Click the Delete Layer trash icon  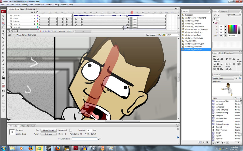(x=17, y=31)
